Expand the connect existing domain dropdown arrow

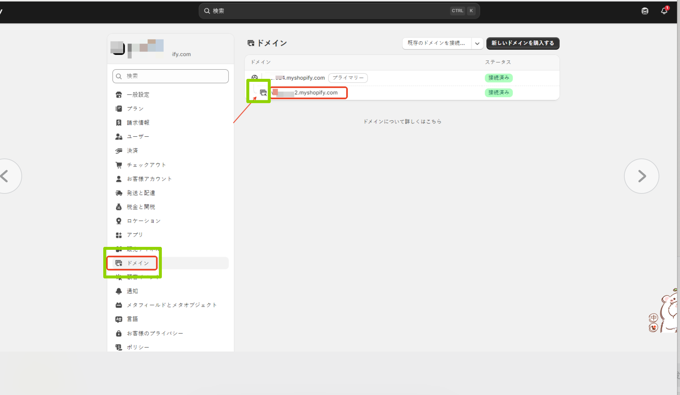477,43
